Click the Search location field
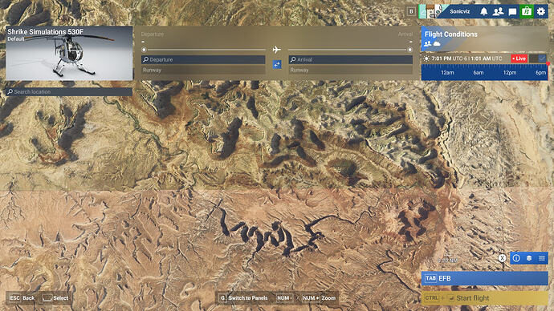This screenshot has height=311, width=554. pos(69,91)
